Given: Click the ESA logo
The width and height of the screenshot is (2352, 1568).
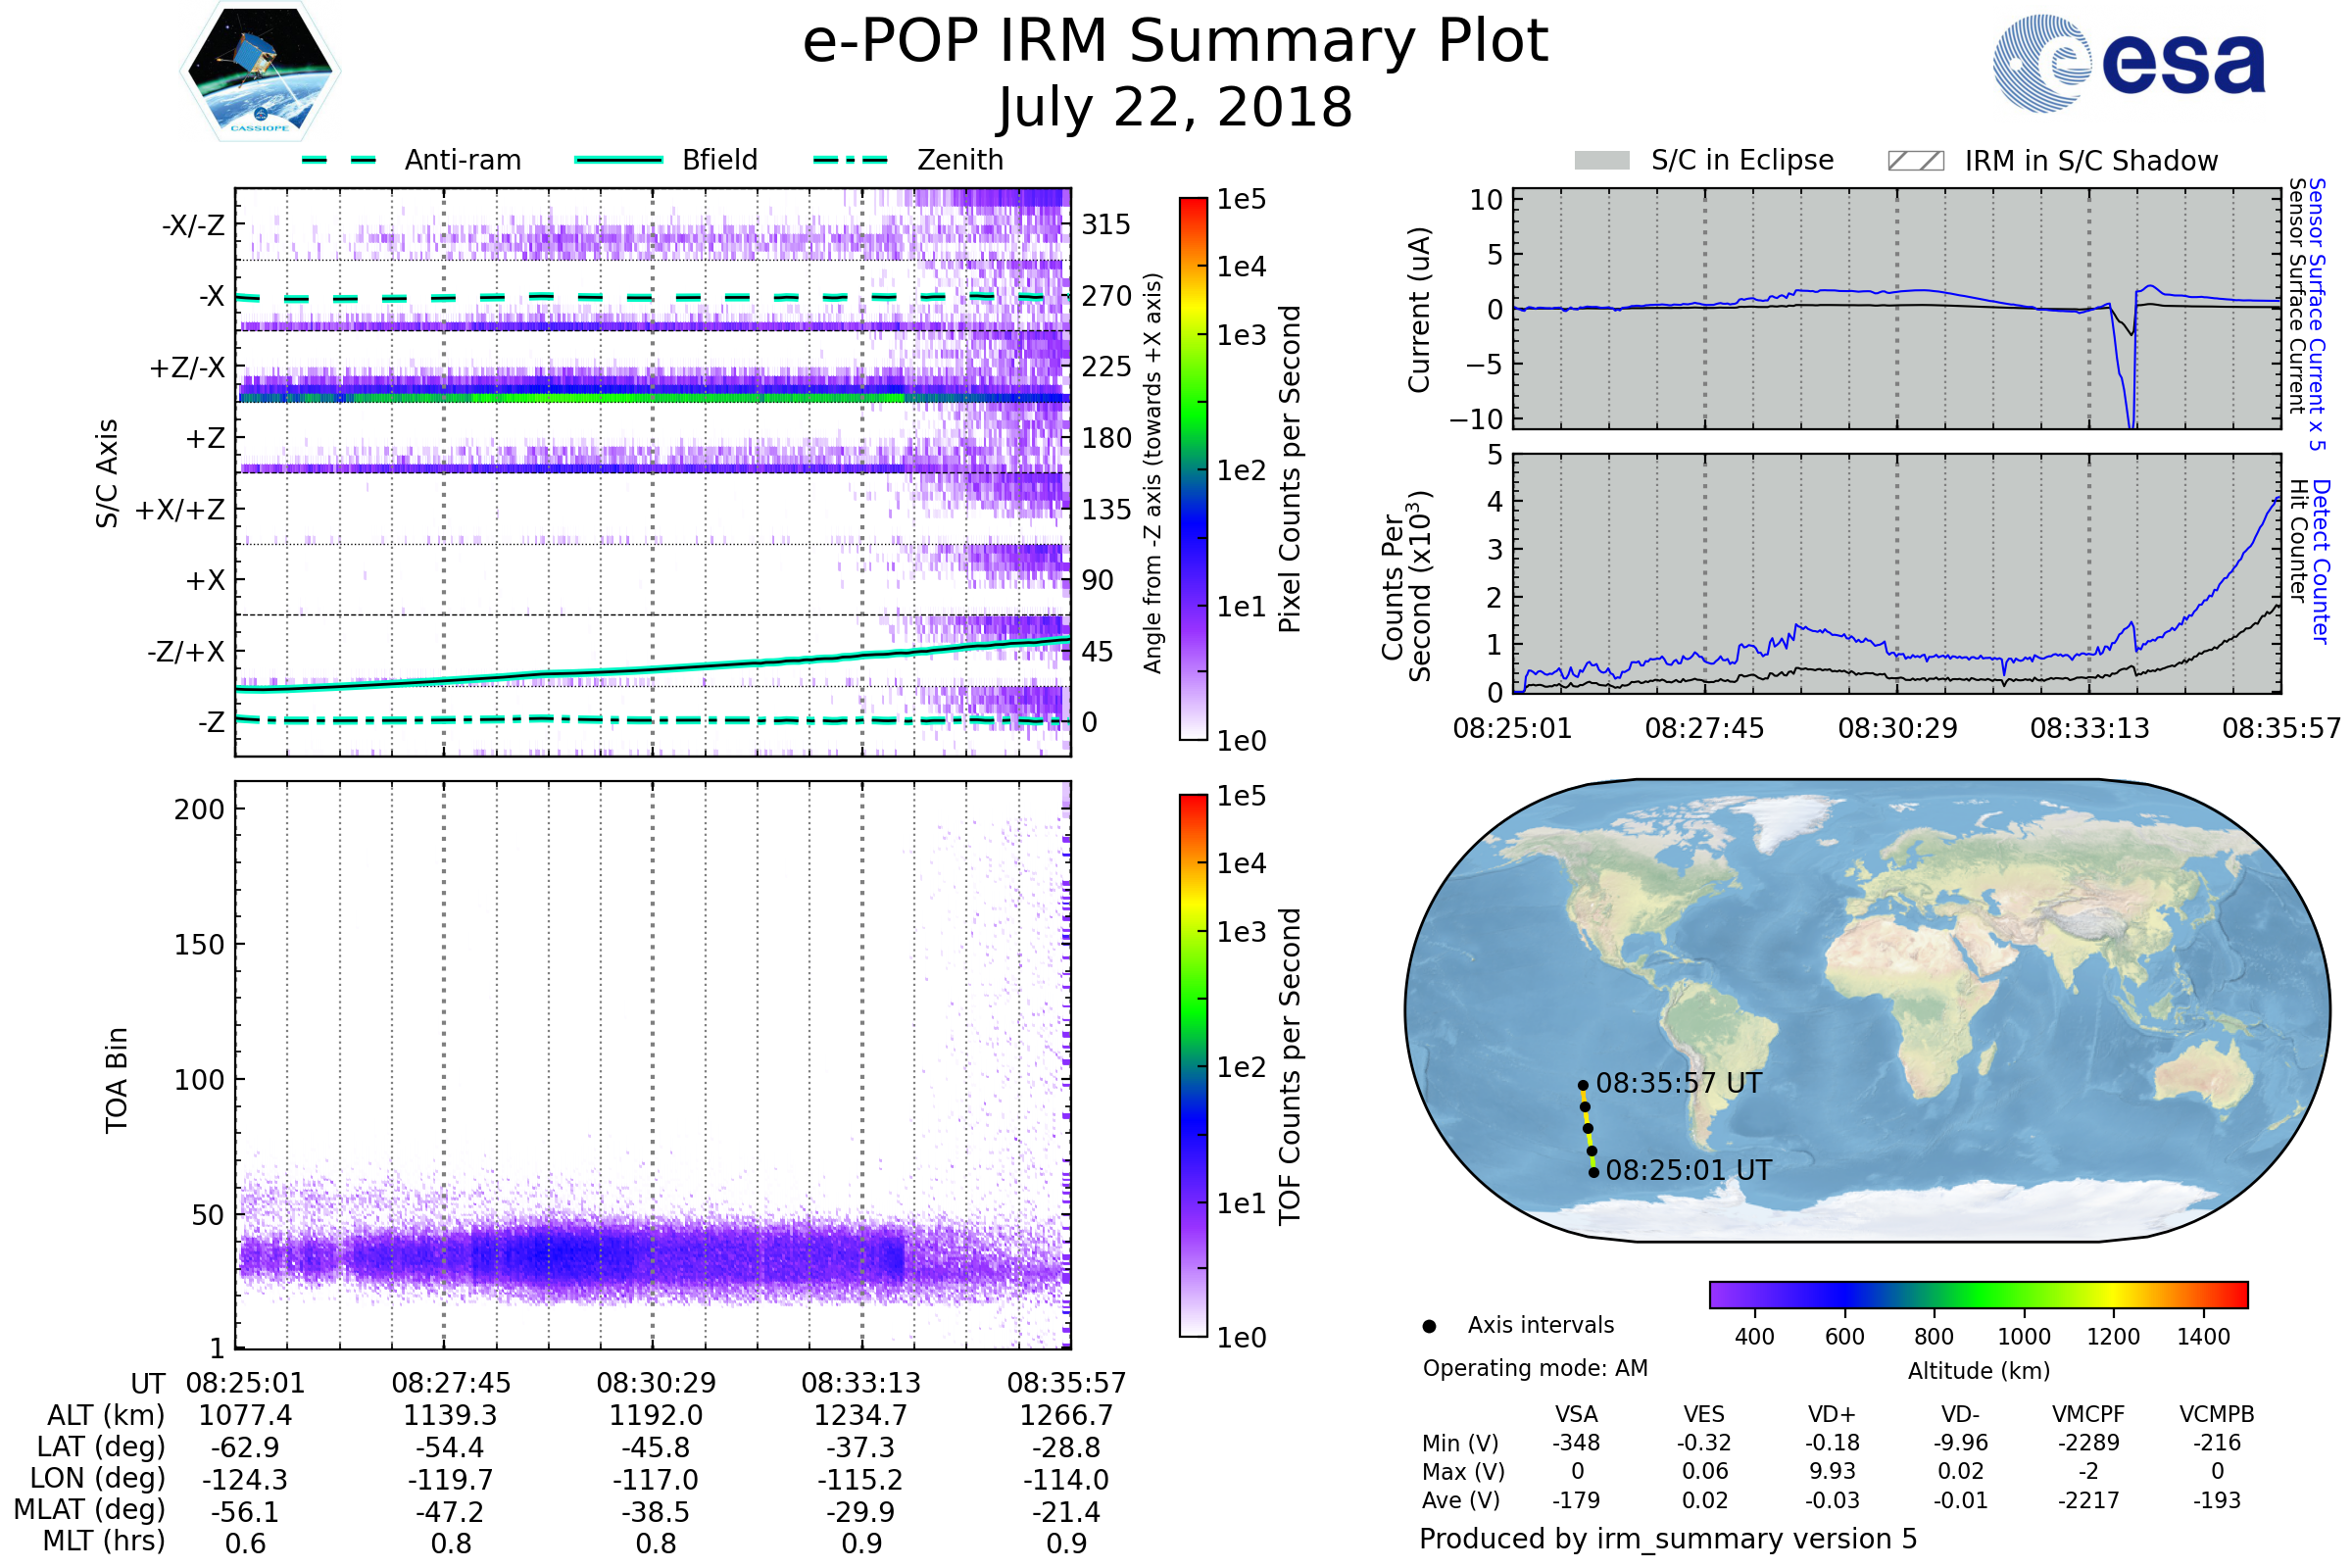Looking at the screenshot, I should tap(2128, 63).
